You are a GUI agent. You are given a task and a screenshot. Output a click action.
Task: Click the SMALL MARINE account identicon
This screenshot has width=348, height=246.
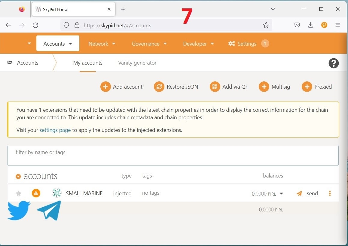tap(56, 193)
